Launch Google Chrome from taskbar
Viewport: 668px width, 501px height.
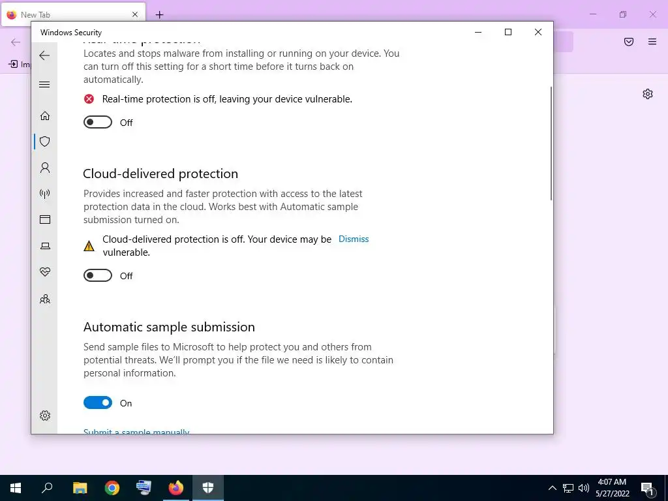pos(112,488)
